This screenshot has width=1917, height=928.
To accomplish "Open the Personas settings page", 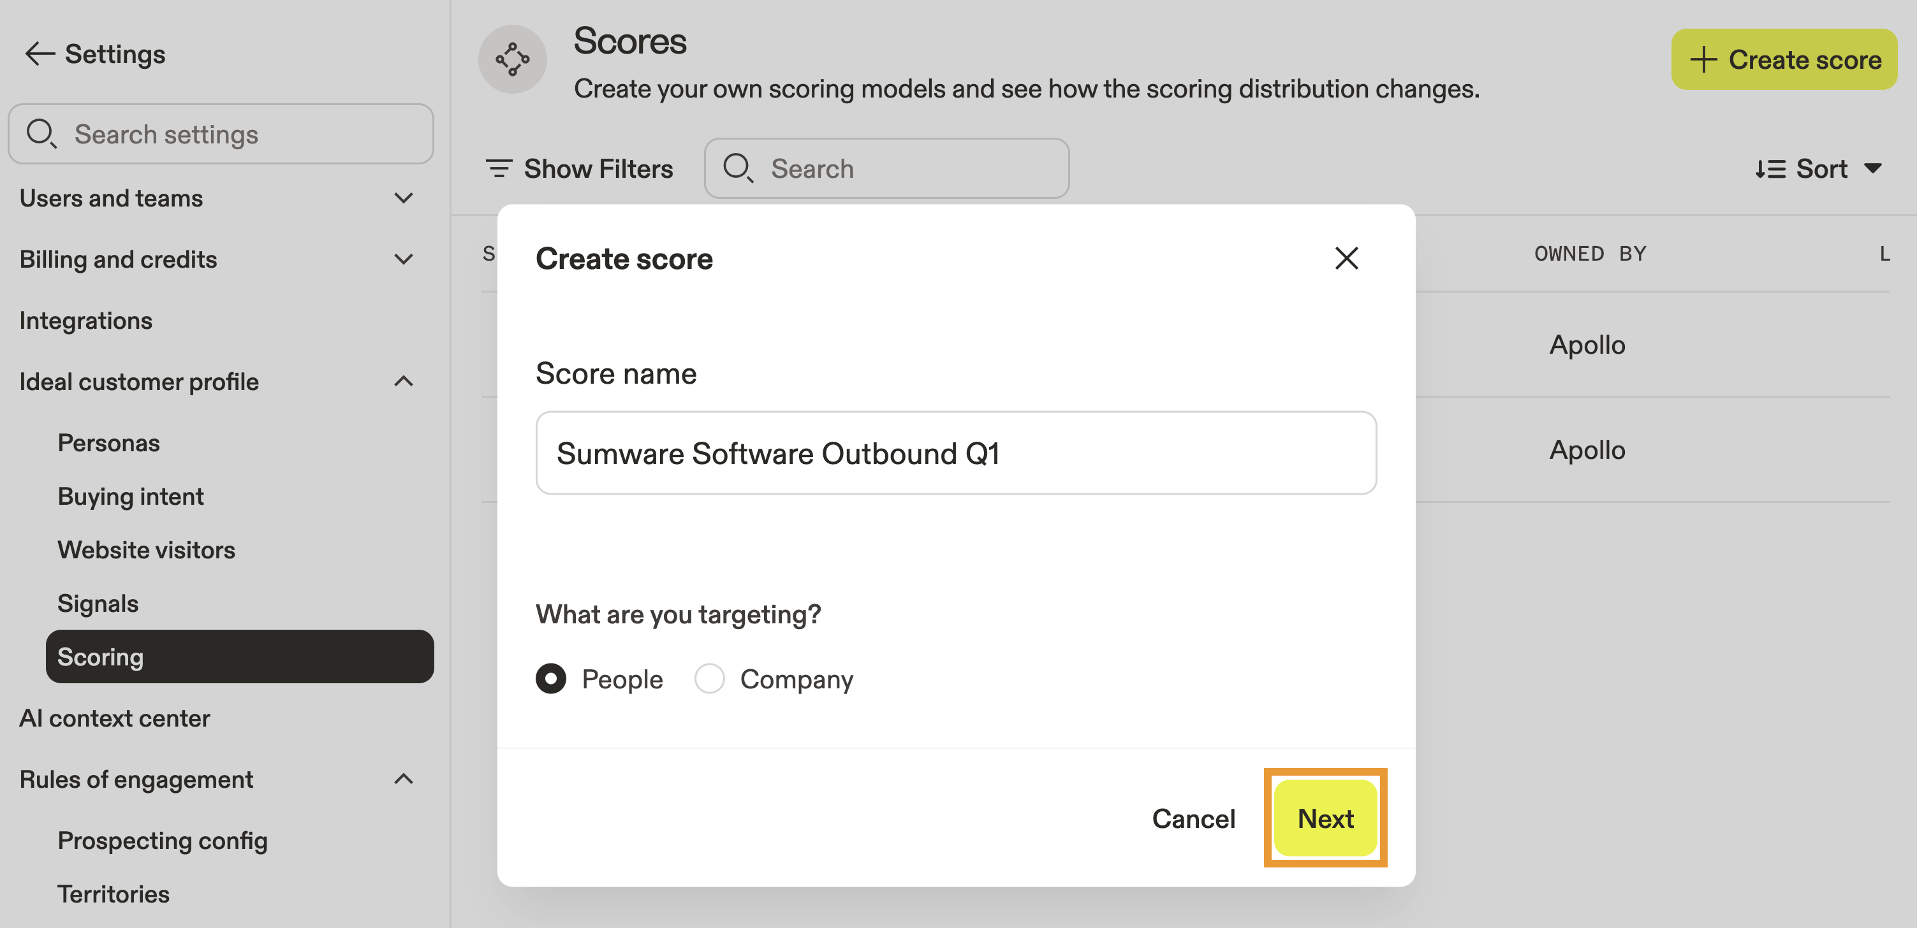I will coord(108,442).
